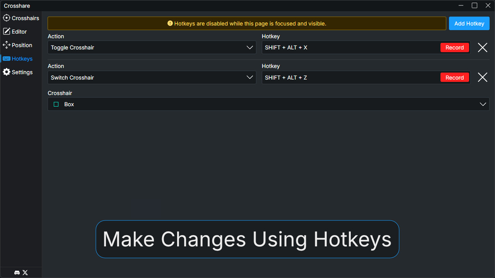The height and width of the screenshot is (278, 495).
Task: Record new hotkey for Switch Crosshair
Action: (454, 78)
